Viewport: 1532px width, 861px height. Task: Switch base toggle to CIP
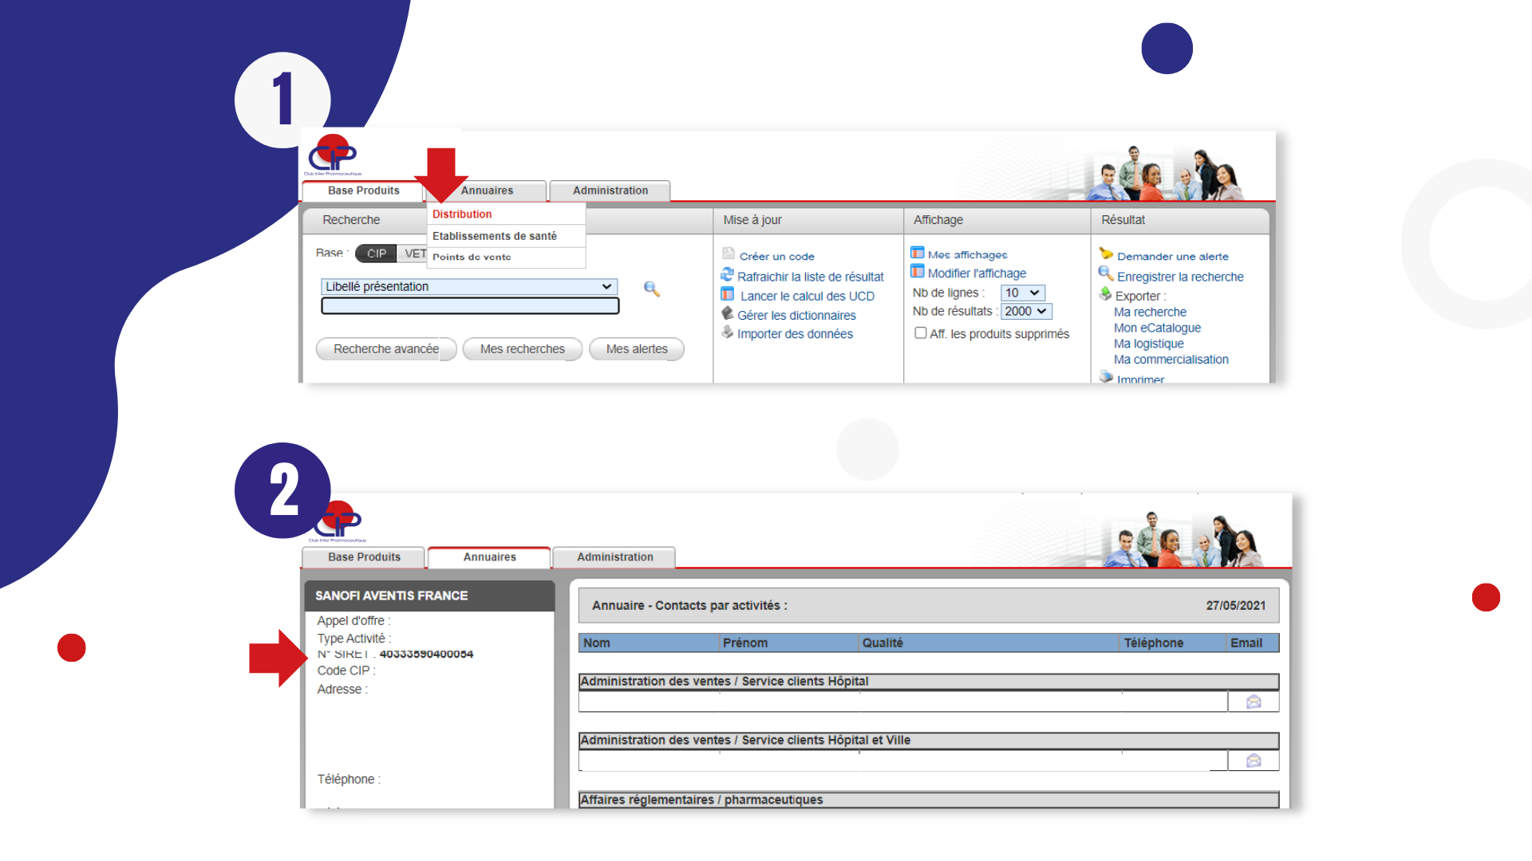376,254
